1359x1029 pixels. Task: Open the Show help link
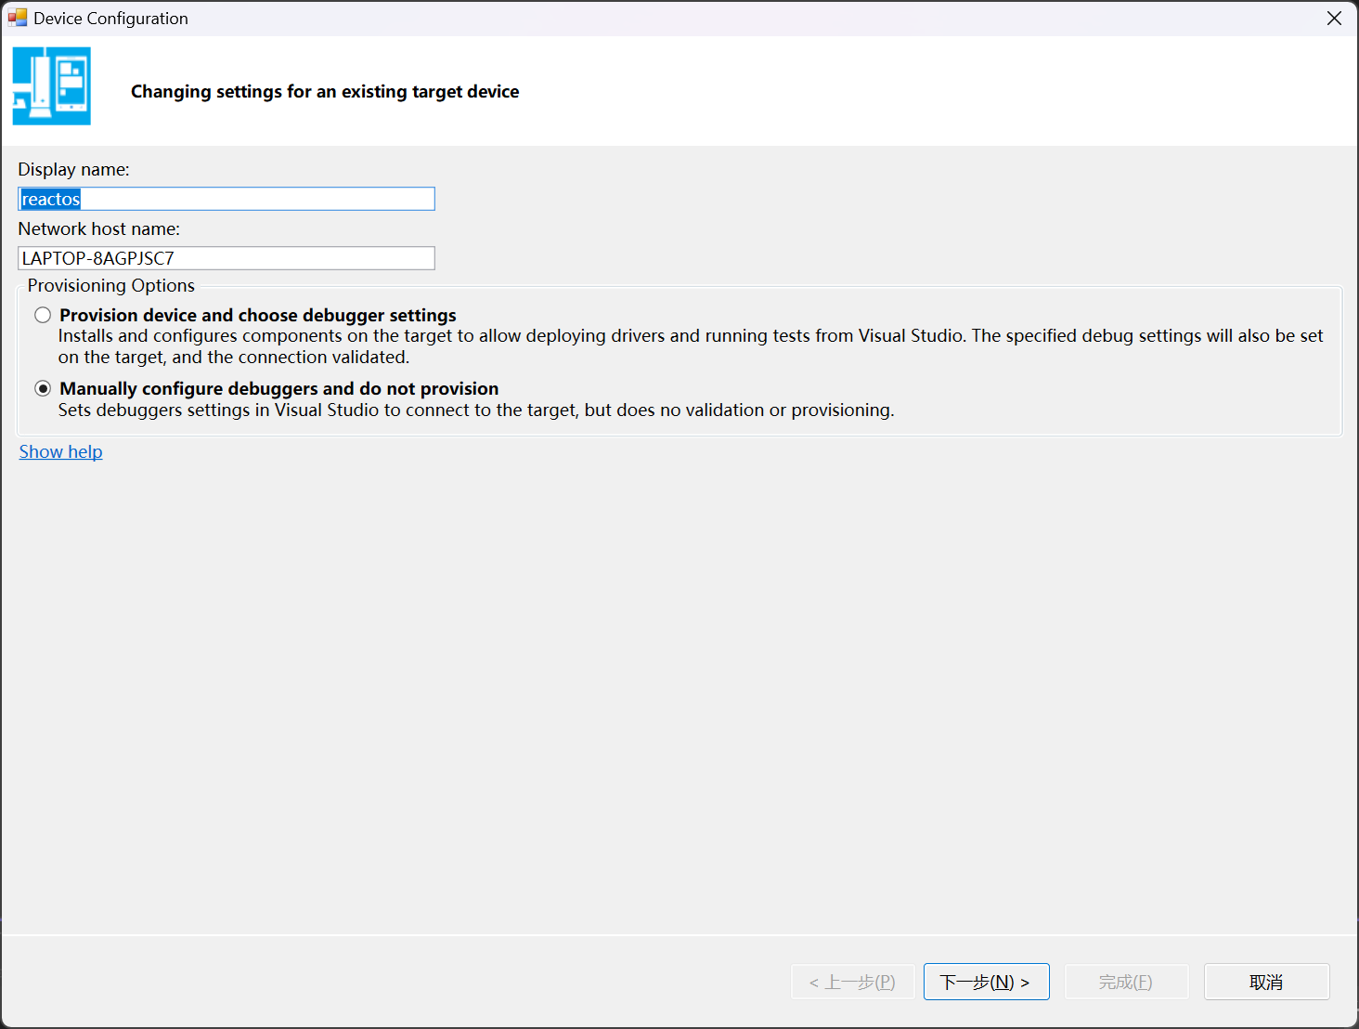pyautogui.click(x=61, y=451)
